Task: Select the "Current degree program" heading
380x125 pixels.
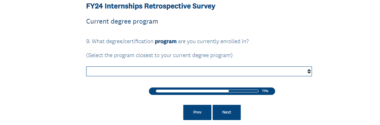Action: (x=122, y=22)
